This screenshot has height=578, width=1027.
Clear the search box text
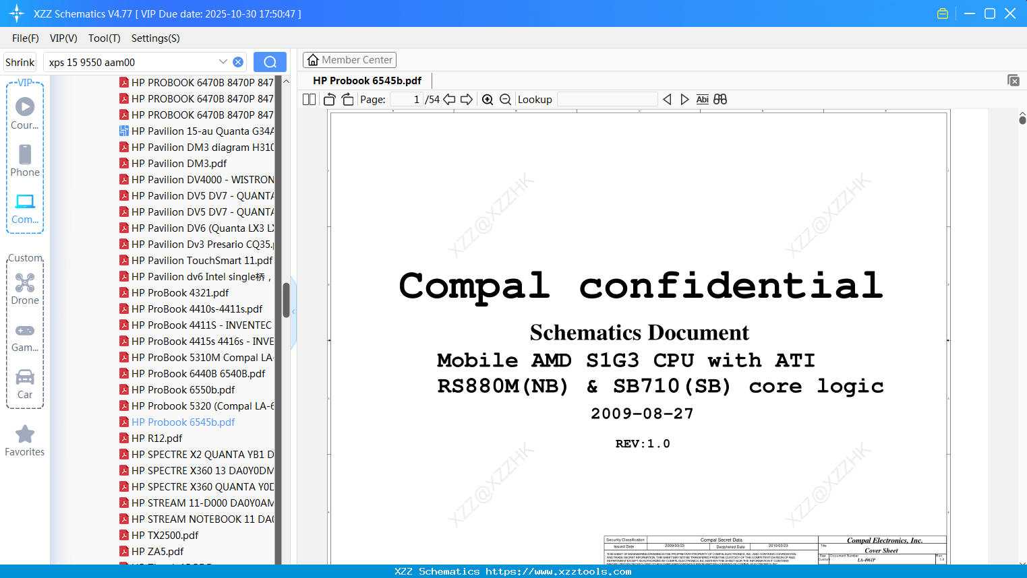click(238, 62)
